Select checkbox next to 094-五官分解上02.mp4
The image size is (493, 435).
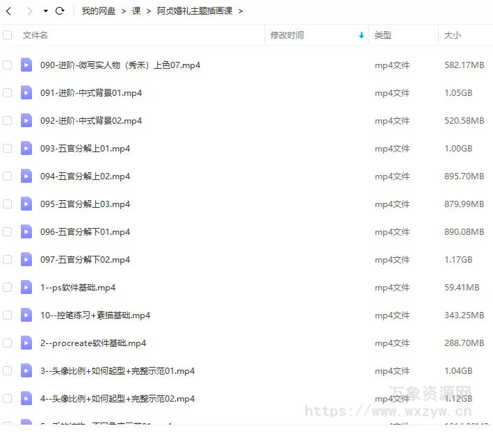point(8,176)
